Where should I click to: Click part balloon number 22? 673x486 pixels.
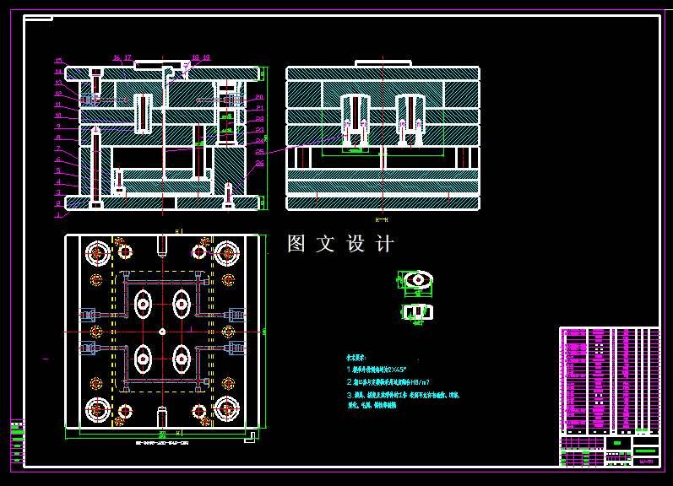[x=260, y=119]
